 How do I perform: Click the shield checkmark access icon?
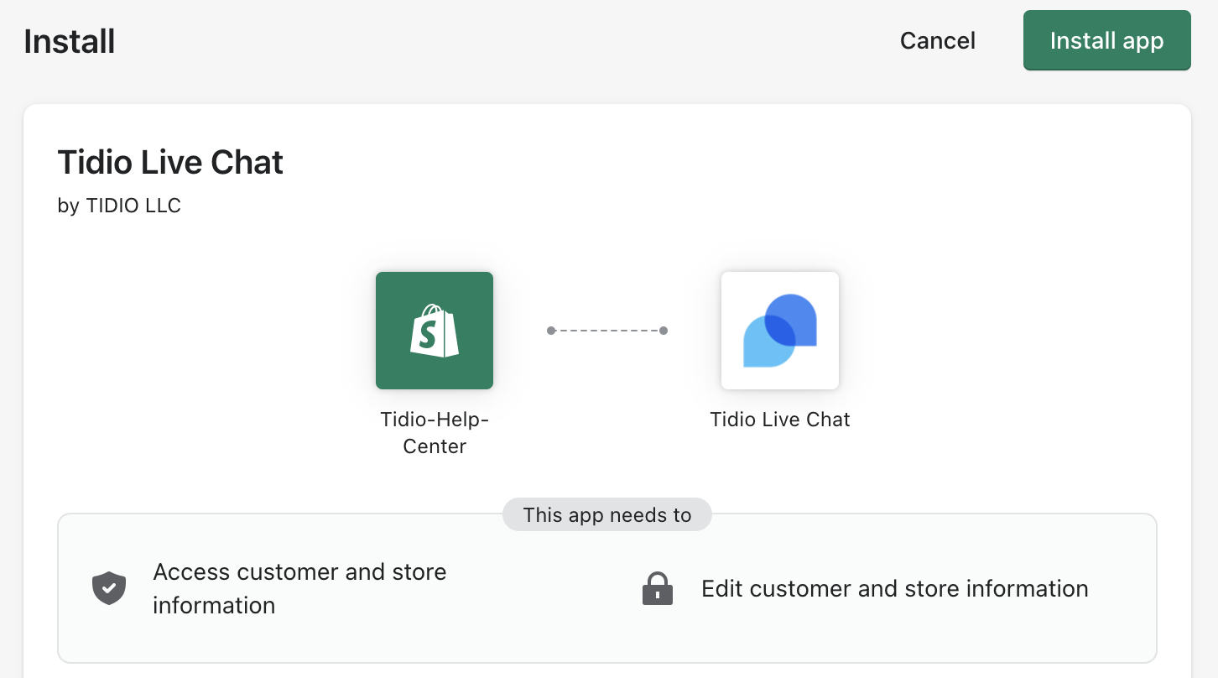[x=109, y=588]
